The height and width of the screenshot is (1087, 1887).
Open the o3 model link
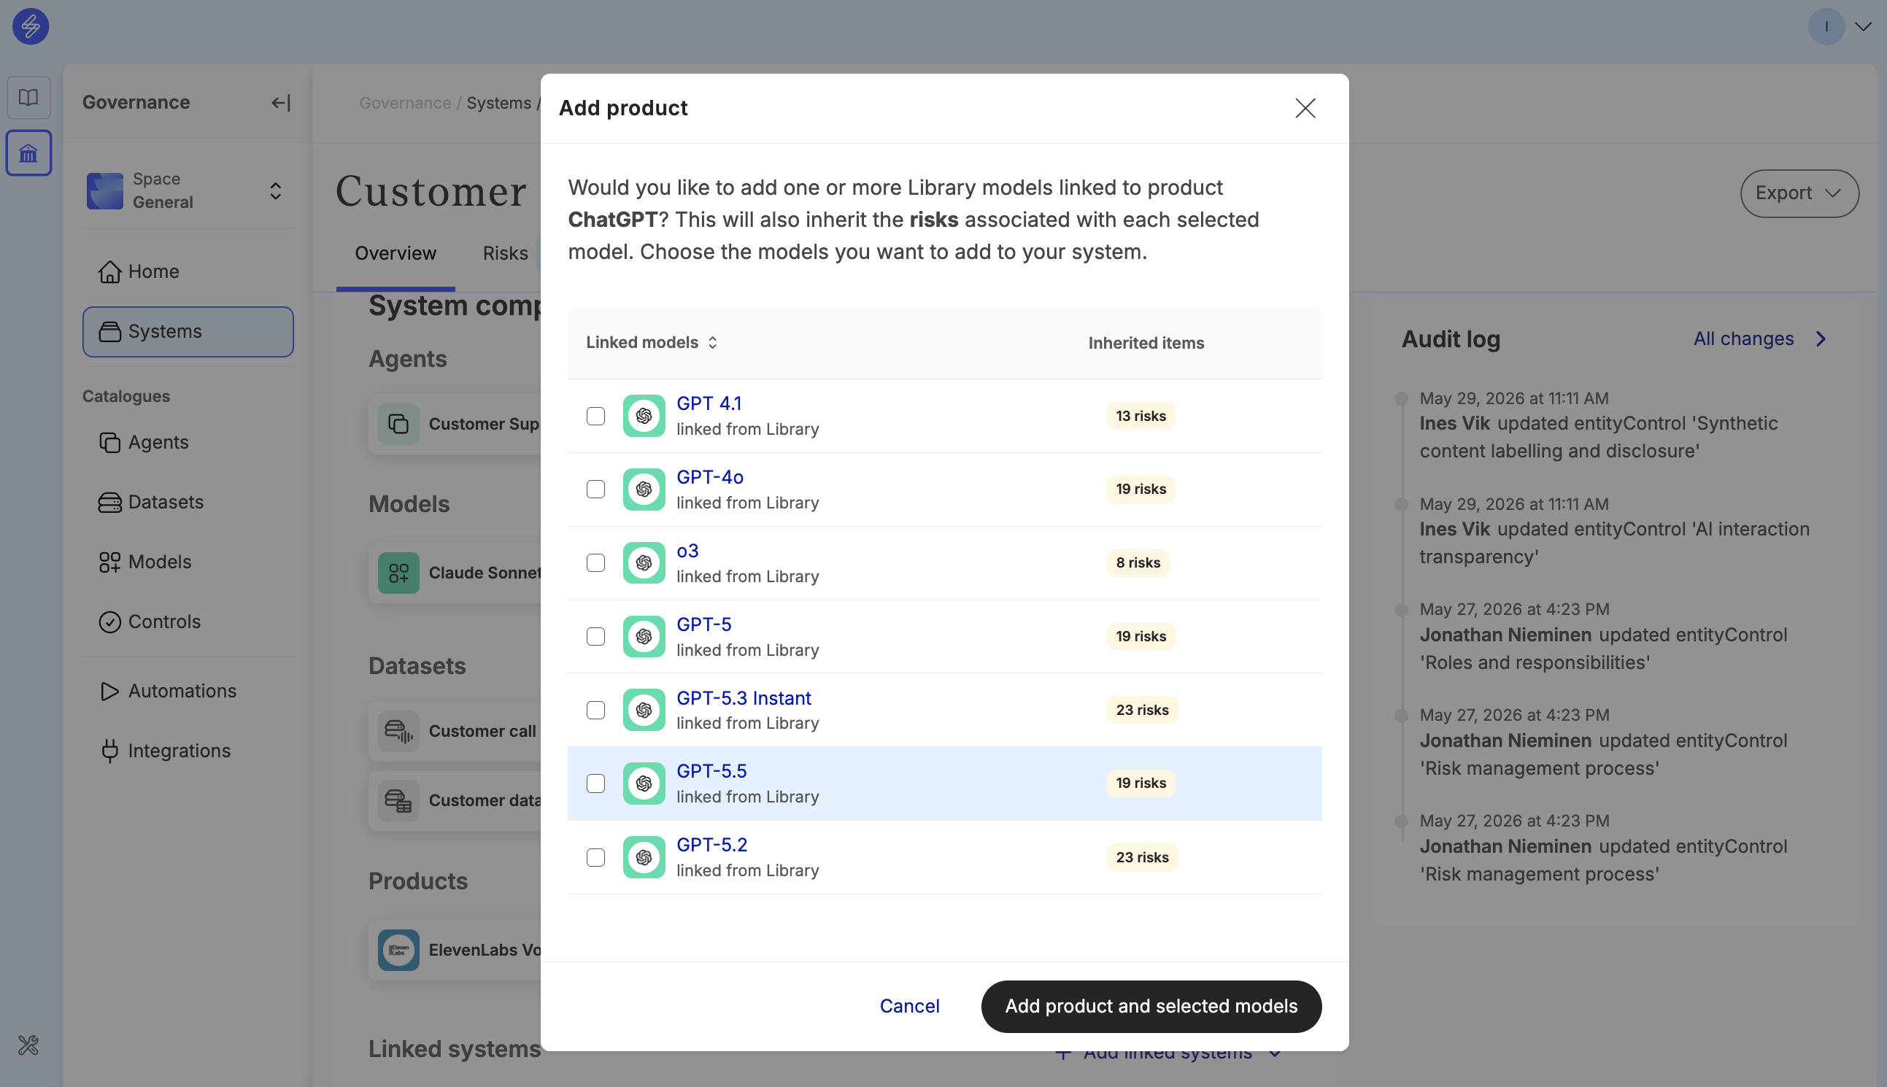point(687,551)
